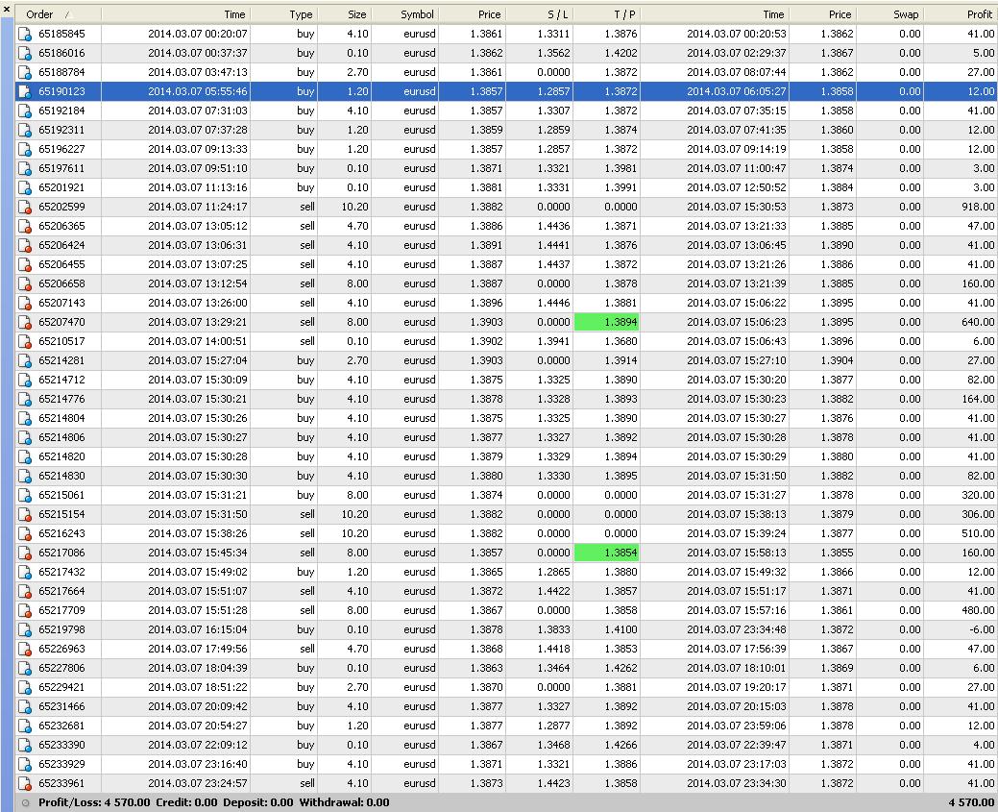Screen dimensions: 998x812
Task: Select order number 65229421
Action: click(61, 687)
